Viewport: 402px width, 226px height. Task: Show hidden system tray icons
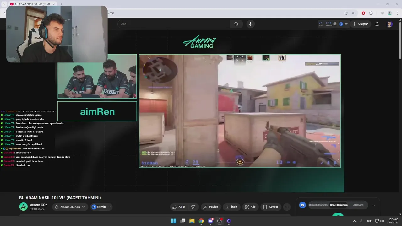(x=355, y=221)
